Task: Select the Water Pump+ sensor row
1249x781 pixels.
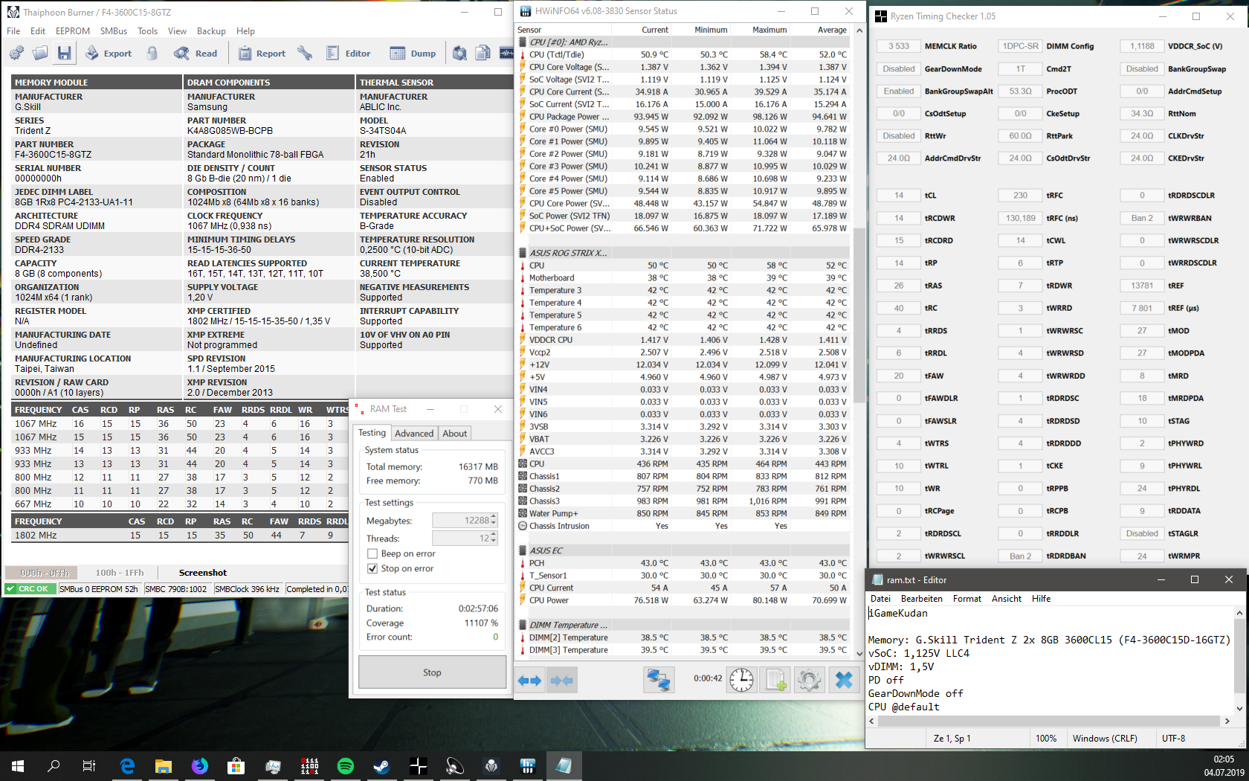Action: tap(683, 513)
